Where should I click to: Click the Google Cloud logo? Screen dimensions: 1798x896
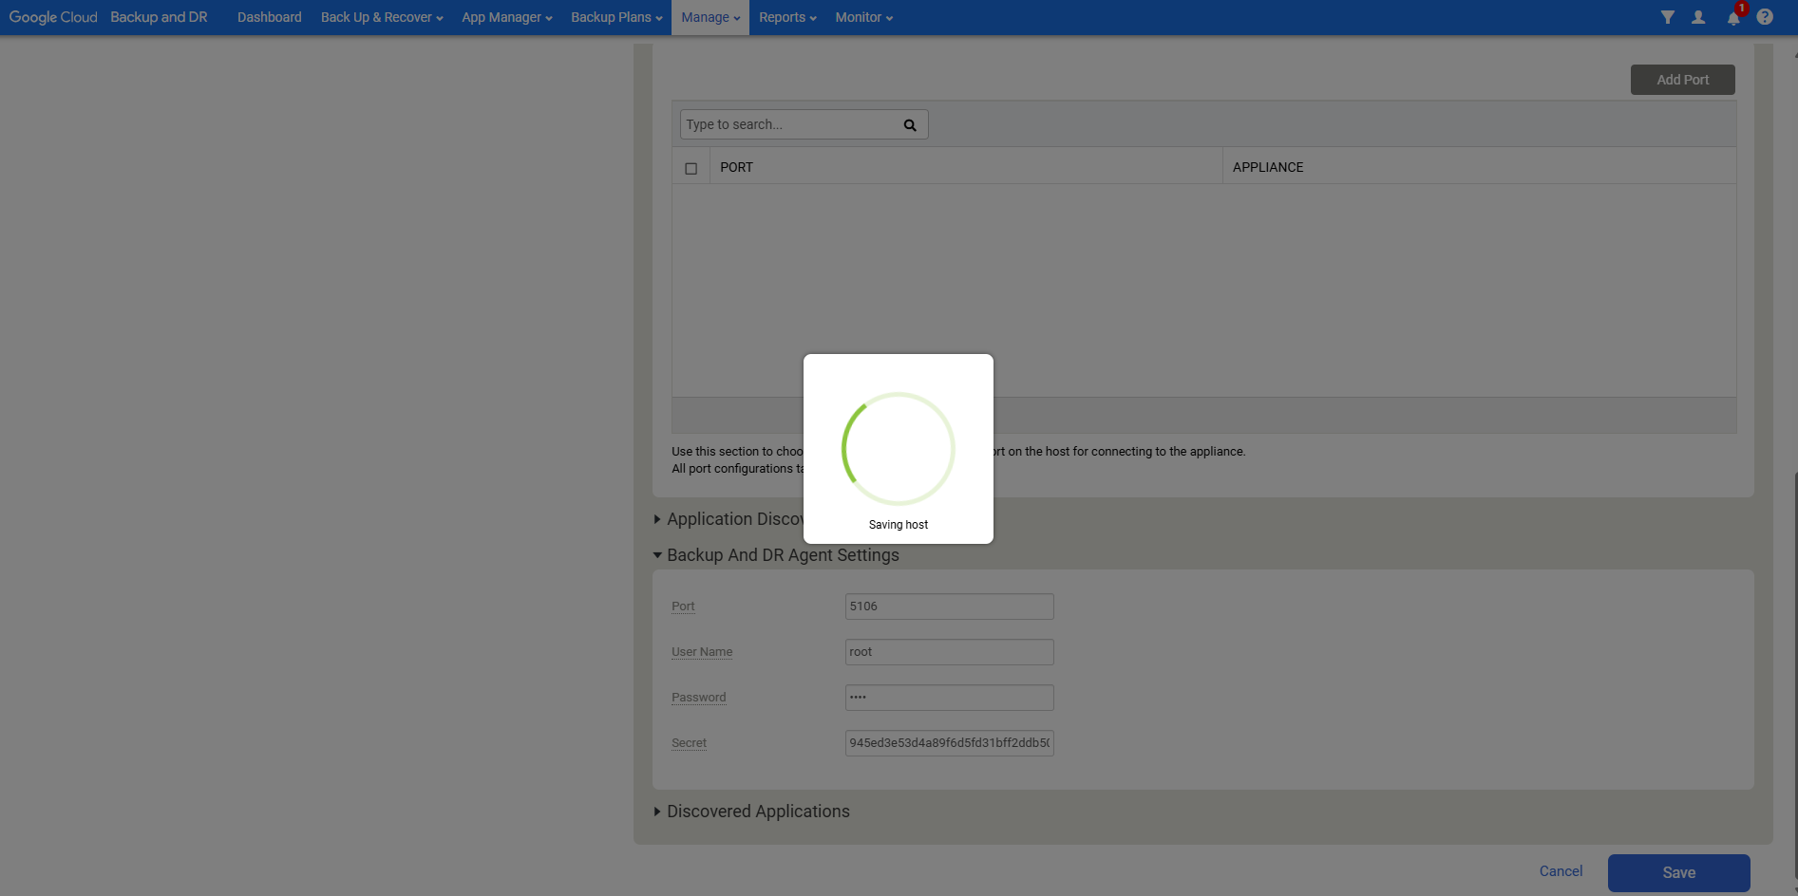53,17
